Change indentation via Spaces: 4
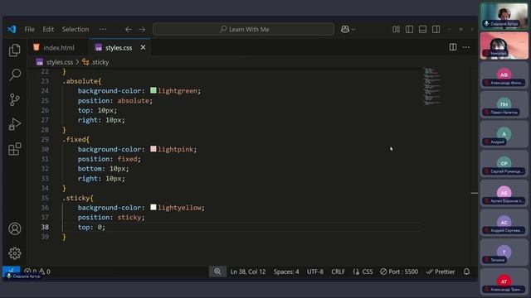531x298 pixels. click(286, 272)
